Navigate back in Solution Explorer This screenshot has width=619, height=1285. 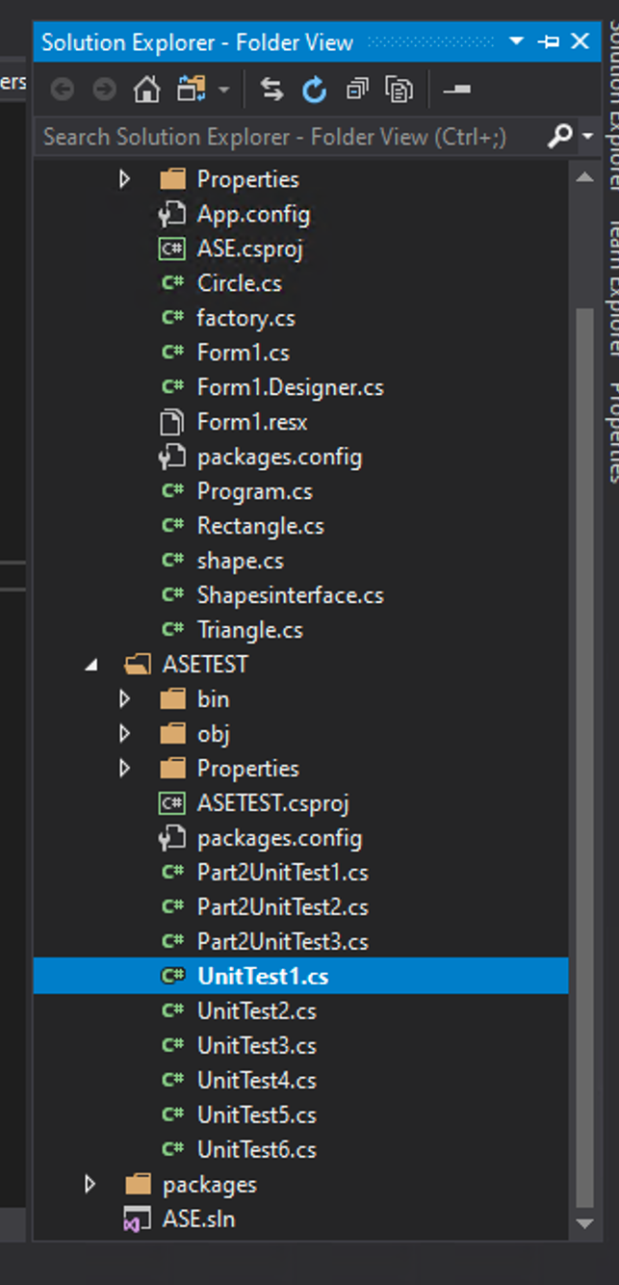click(x=62, y=89)
